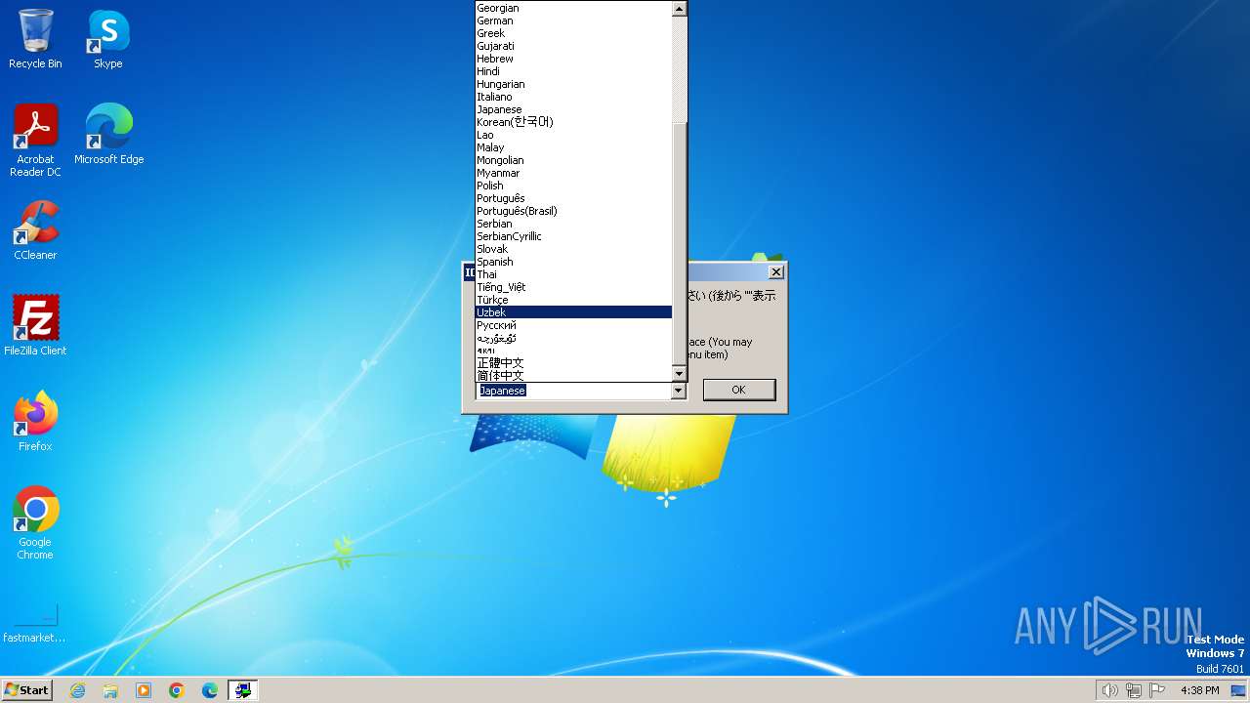This screenshot has width=1250, height=703.
Task: Open Chrome from the taskbar
Action: click(x=177, y=690)
